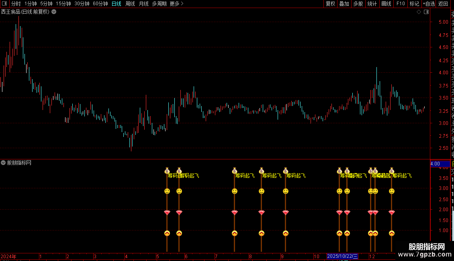The width and height of the screenshot is (454, 261).
Task: Click the 复权 button
Action: tap(330, 4)
